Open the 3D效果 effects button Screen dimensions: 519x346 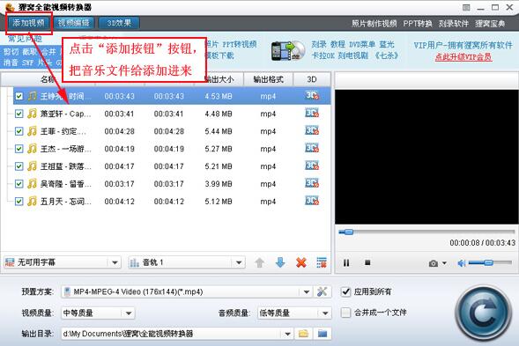tap(119, 23)
